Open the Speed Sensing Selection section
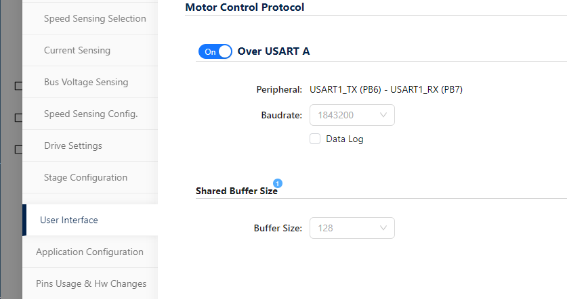Image resolution: width=567 pixels, height=299 pixels. click(x=95, y=18)
